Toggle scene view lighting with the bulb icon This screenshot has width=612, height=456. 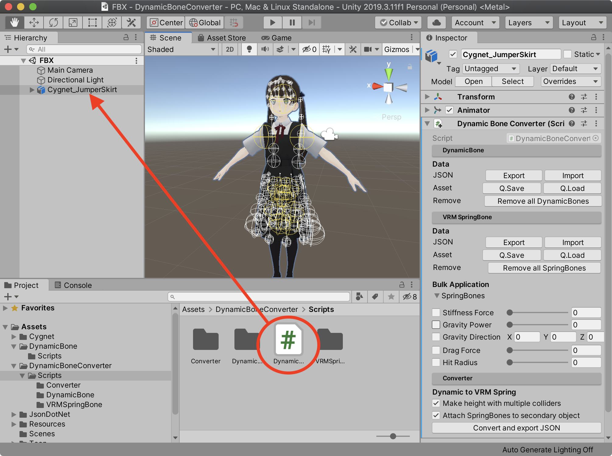click(249, 49)
